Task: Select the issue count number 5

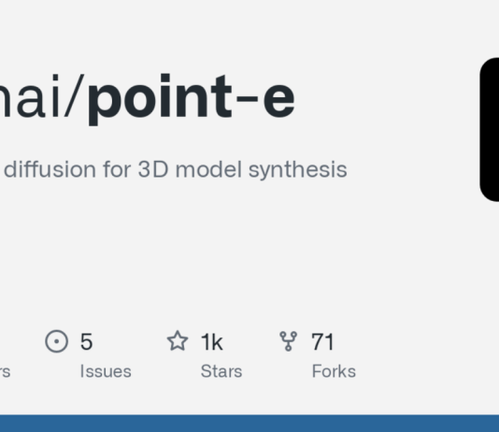Action: click(86, 341)
